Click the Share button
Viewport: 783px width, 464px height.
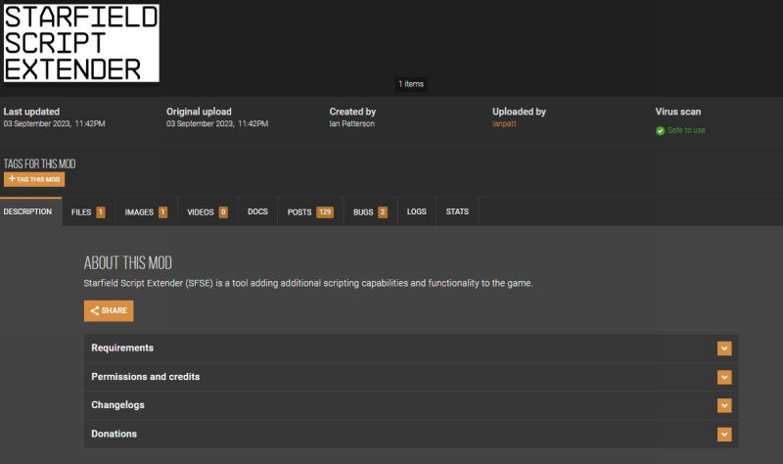(109, 310)
